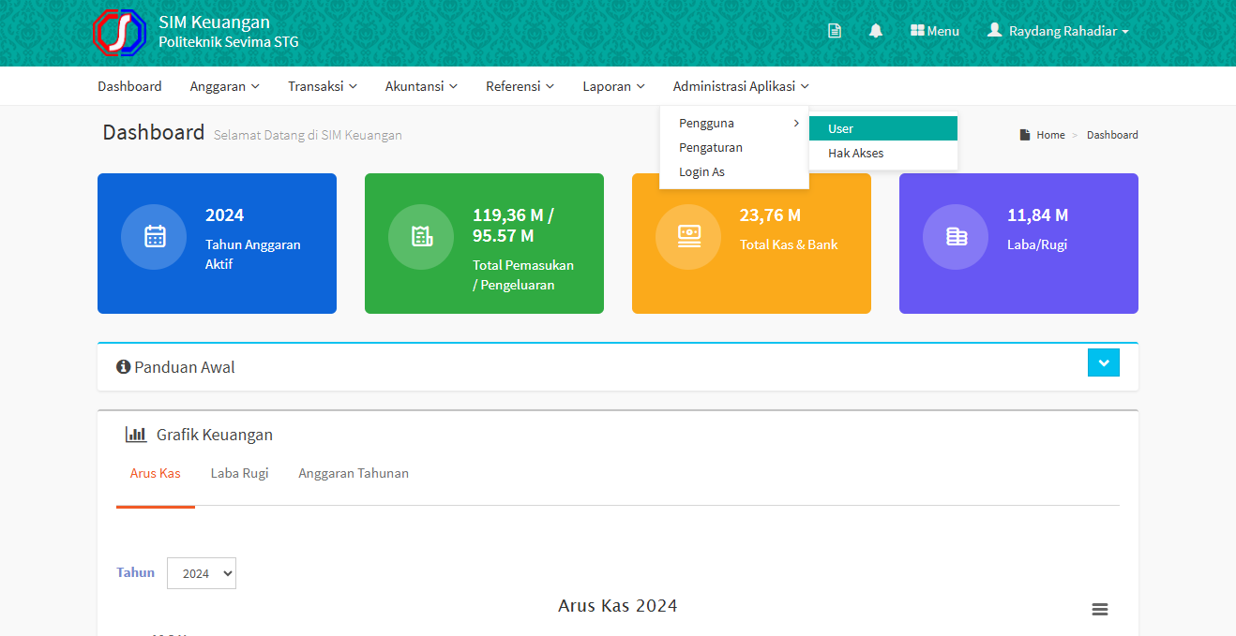Click the Home breadcrumb file icon

click(x=1025, y=135)
